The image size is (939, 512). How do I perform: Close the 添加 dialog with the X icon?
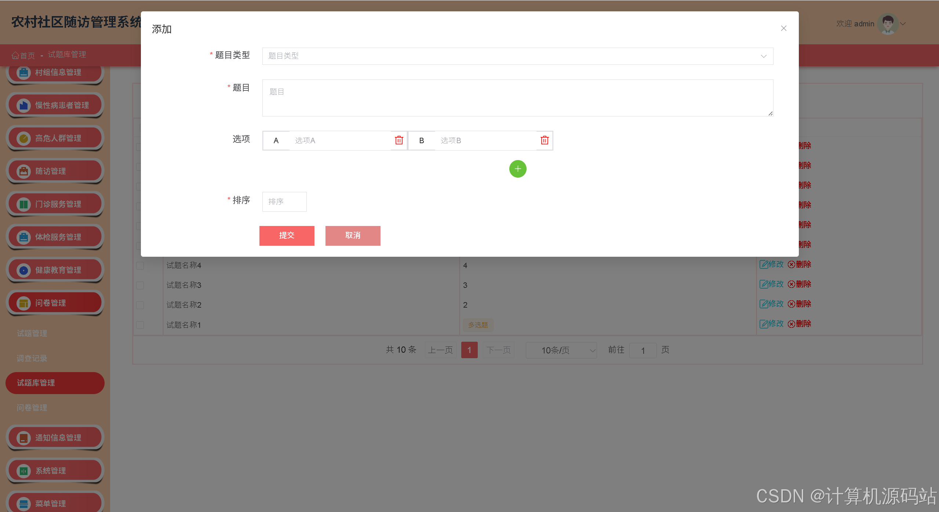(x=783, y=28)
